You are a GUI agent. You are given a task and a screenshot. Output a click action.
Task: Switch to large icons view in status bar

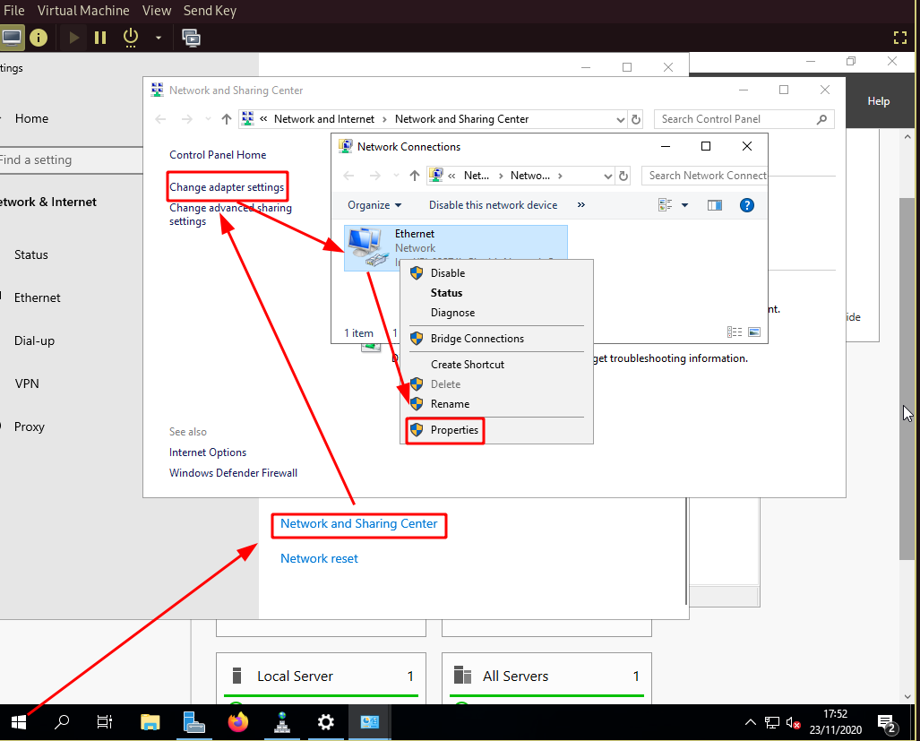(x=754, y=332)
